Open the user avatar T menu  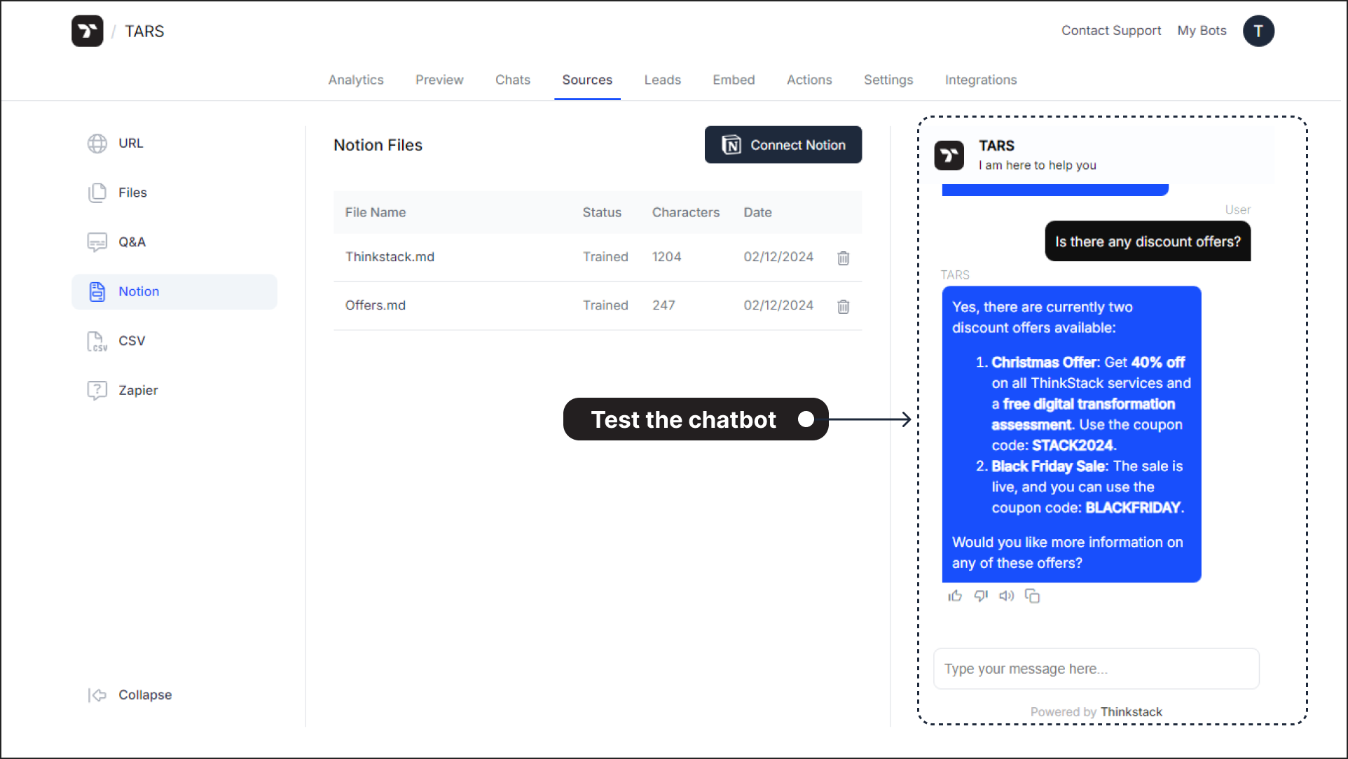click(x=1258, y=31)
